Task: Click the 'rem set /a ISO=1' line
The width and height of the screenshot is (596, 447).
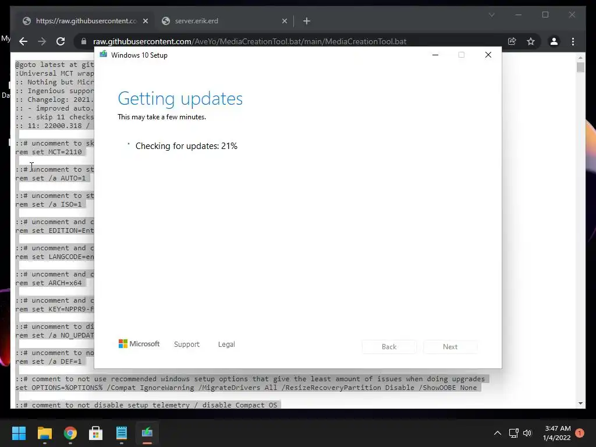Action: 48,204
